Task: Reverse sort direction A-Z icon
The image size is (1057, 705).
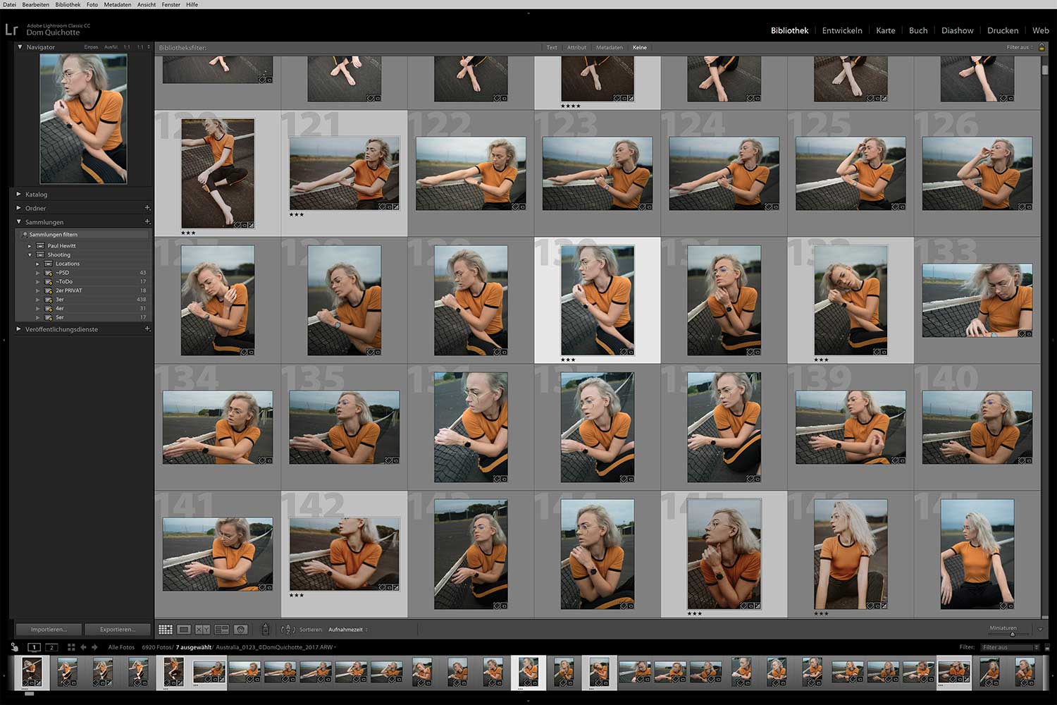Action: pos(288,630)
